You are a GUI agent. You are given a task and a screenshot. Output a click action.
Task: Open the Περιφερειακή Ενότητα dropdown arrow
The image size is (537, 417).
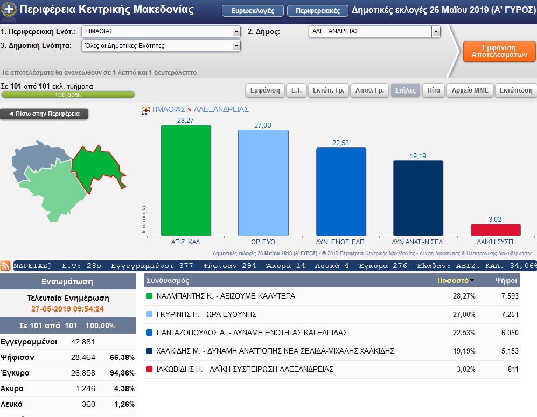(x=236, y=31)
